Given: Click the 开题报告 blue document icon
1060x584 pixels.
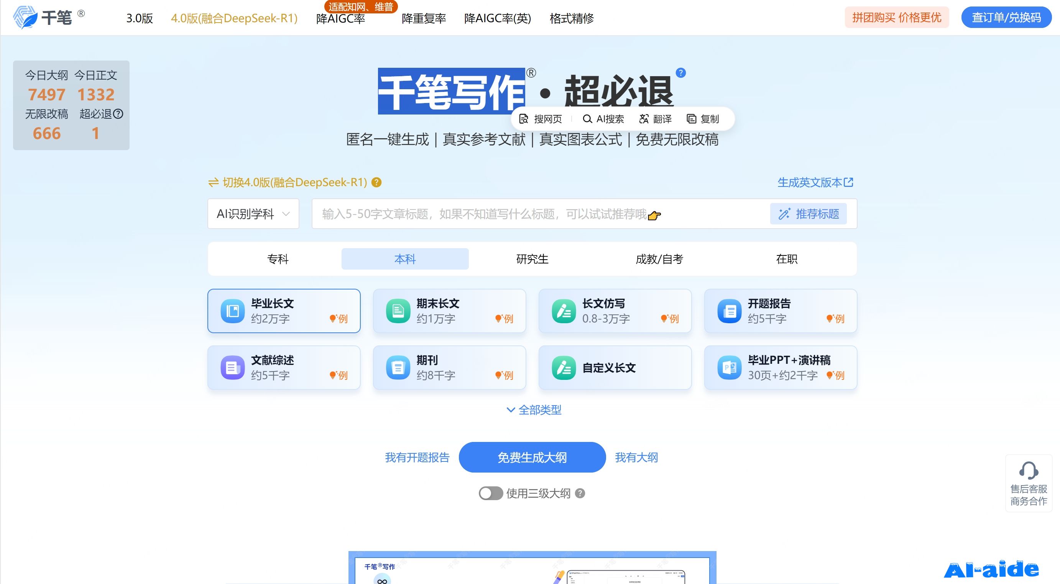Looking at the screenshot, I should (x=729, y=311).
